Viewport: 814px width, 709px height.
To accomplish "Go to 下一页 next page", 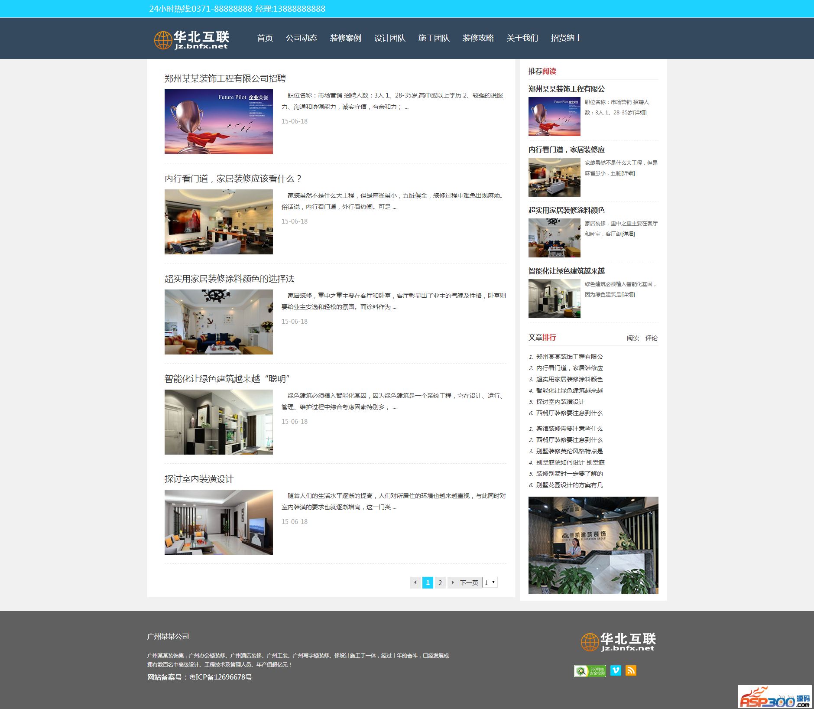I will (469, 582).
